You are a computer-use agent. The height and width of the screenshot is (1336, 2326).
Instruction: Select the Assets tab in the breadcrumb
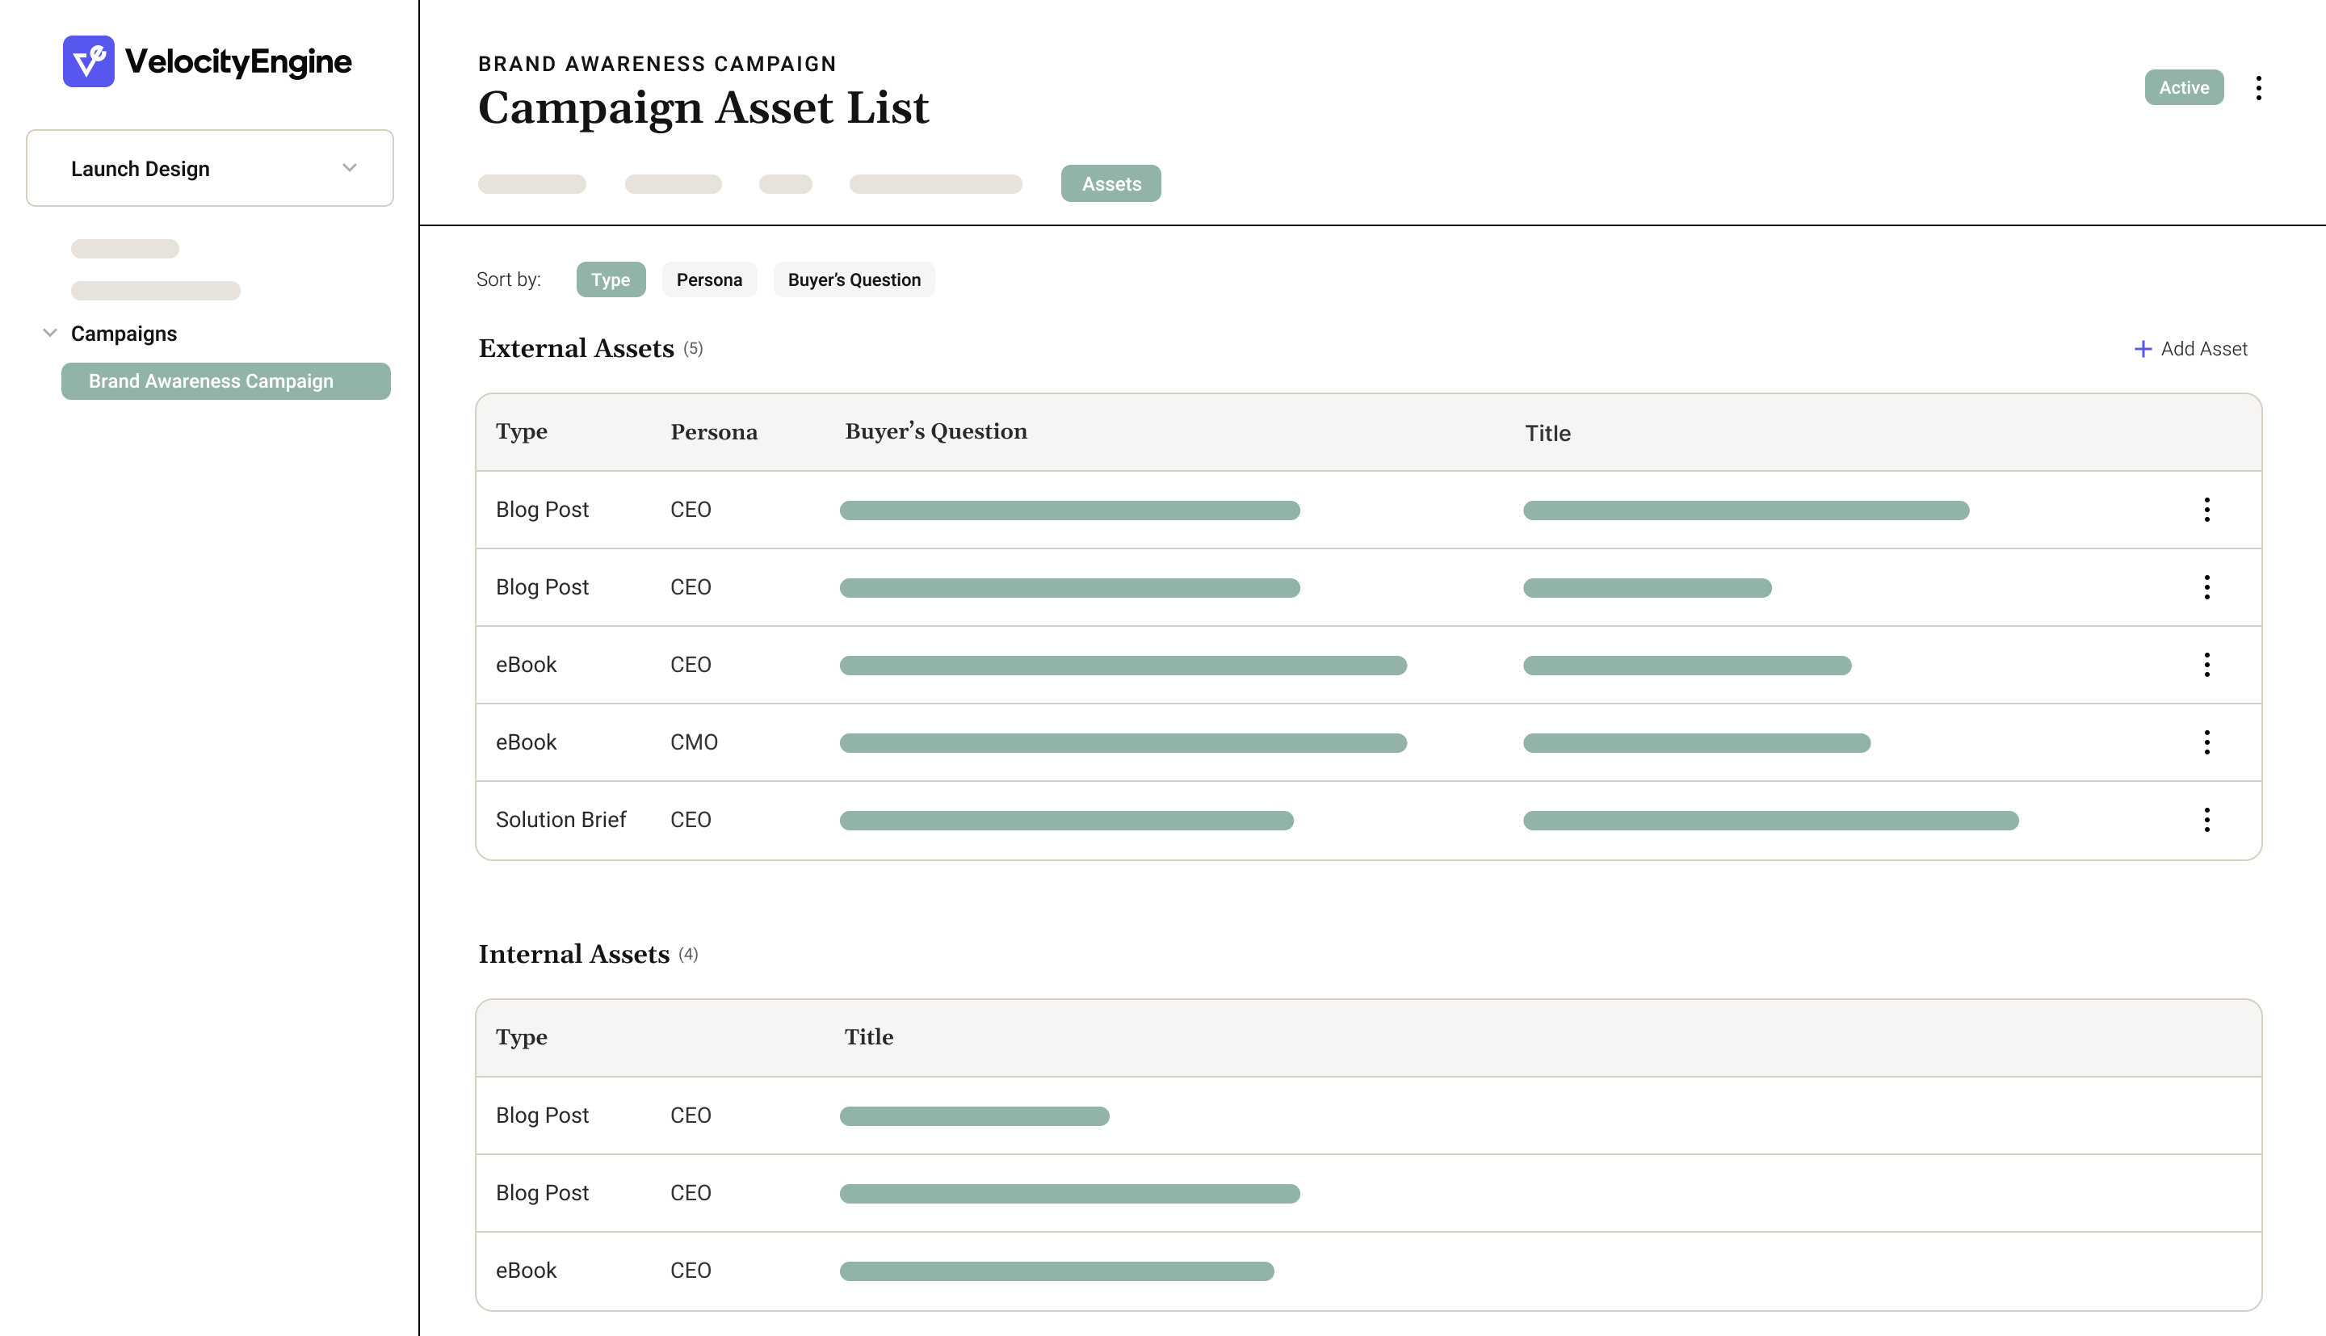(x=1111, y=183)
